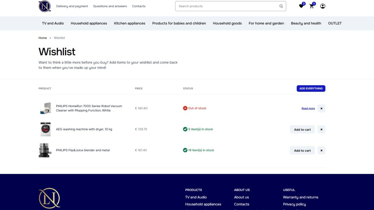Open footer TV and Audio link
The height and width of the screenshot is (210, 374).
[x=196, y=197]
